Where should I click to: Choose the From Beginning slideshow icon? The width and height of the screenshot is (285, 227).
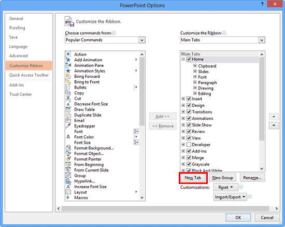(68, 164)
